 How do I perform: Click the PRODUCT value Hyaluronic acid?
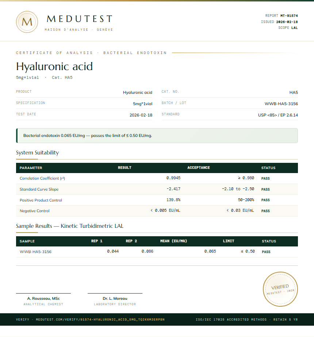click(138, 92)
